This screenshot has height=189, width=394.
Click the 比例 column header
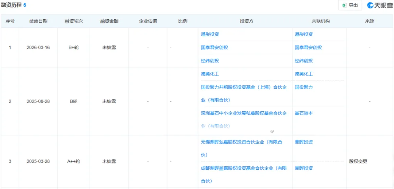(183, 22)
